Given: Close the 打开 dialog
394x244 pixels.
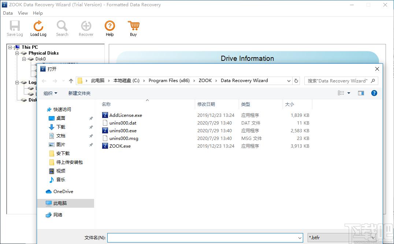Looking at the screenshot, I should click(x=377, y=69).
